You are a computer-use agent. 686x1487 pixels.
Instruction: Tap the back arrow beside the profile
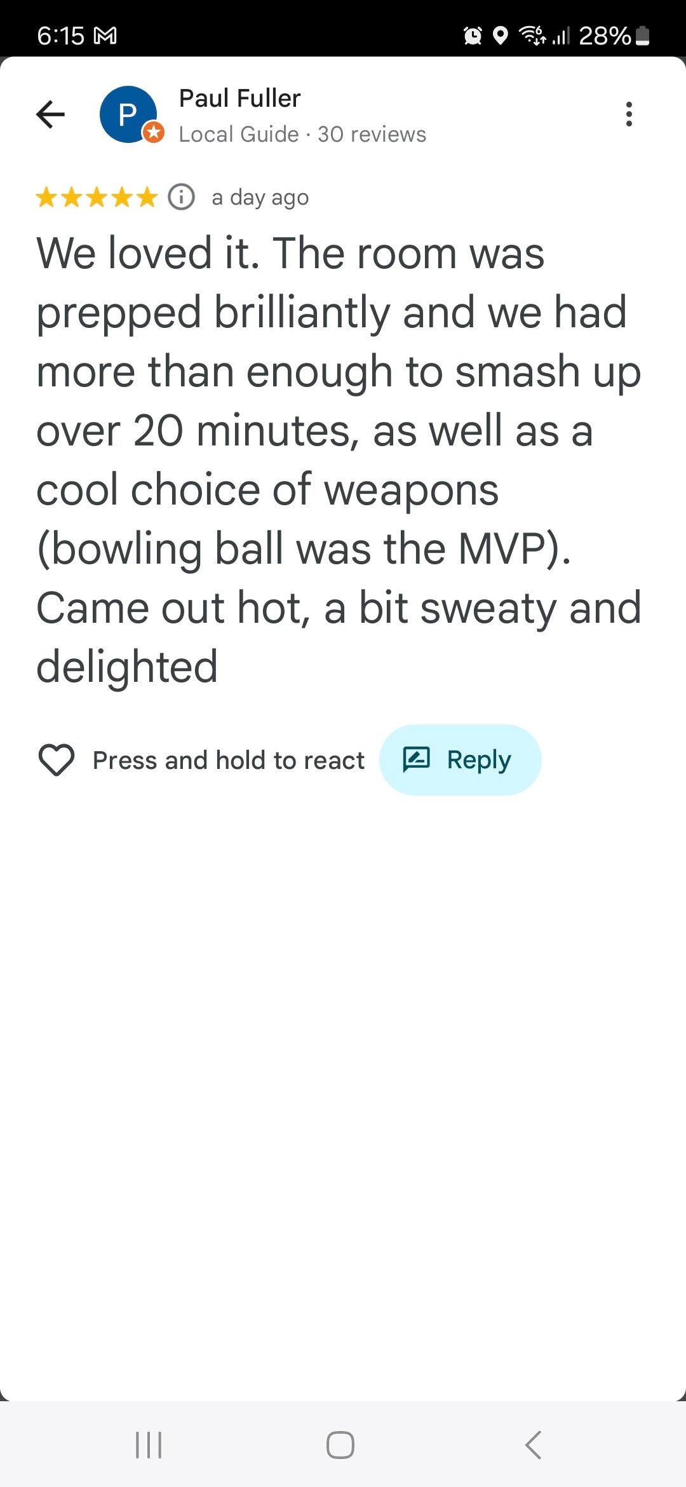(x=51, y=114)
